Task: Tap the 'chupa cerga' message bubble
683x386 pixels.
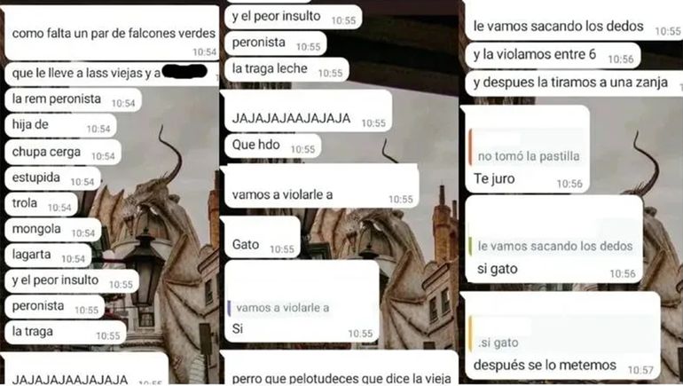Action: point(63,153)
